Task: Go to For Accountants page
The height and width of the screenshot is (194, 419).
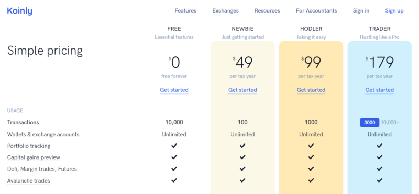Action: (316, 10)
